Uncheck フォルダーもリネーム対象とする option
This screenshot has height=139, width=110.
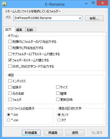coord(10,60)
